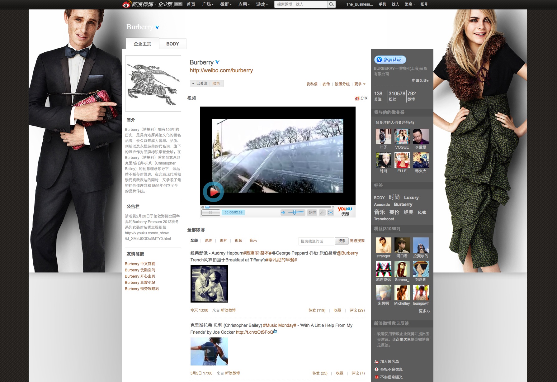557x382 pixels.
Task: Open the 应用 dropdown in top navigation
Action: click(244, 4)
